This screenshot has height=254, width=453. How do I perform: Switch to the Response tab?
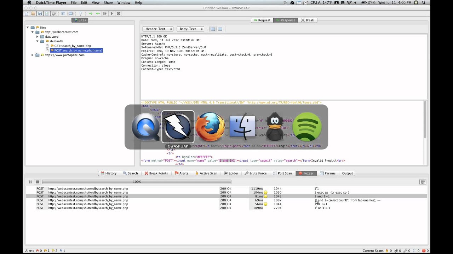click(x=285, y=20)
